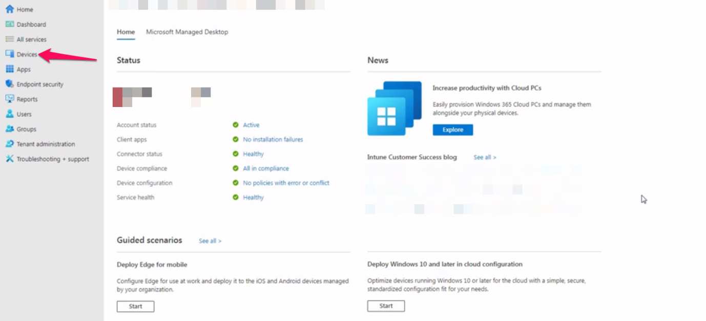Click the Intune Customer Success blog heading

tap(412, 157)
